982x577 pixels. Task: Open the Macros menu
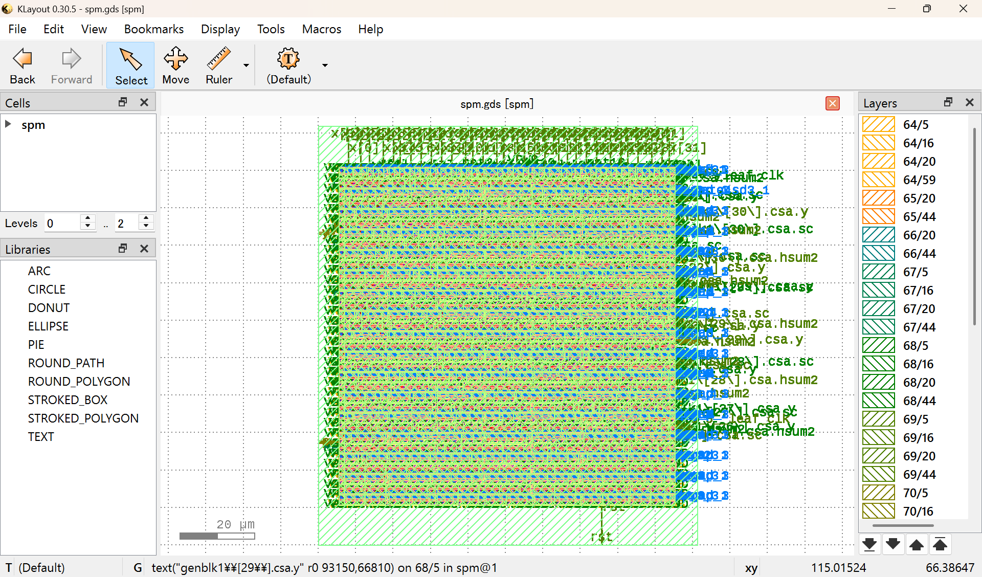(x=321, y=29)
